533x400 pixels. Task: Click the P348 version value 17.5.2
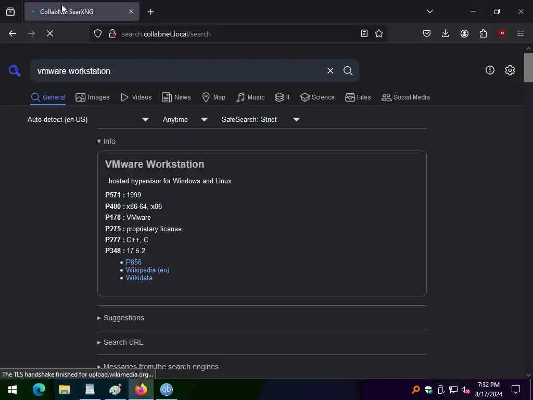click(136, 251)
